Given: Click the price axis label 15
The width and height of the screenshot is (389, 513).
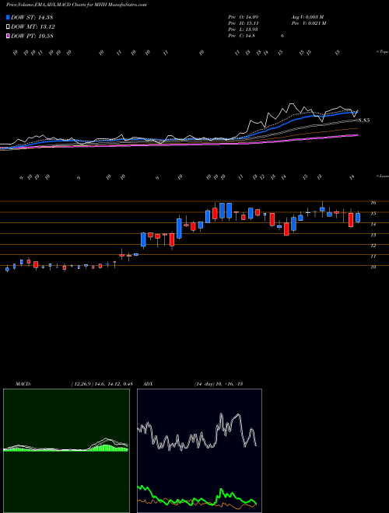Looking at the screenshot, I should coord(373,214).
